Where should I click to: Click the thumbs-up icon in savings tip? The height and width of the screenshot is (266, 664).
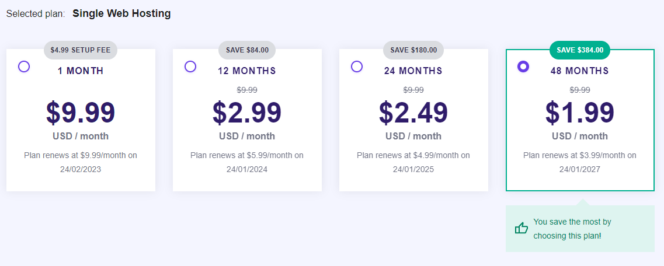click(x=522, y=228)
